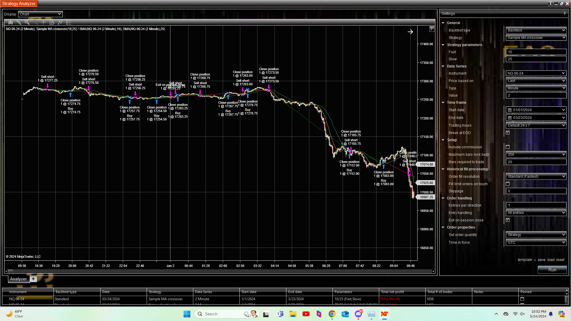The height and width of the screenshot is (321, 571).
Task: Enable Include commission checkbox
Action: (x=508, y=147)
